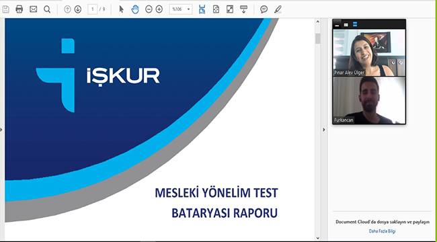Print the document with the printer icon
The height and width of the screenshot is (242, 437).
(x=19, y=9)
